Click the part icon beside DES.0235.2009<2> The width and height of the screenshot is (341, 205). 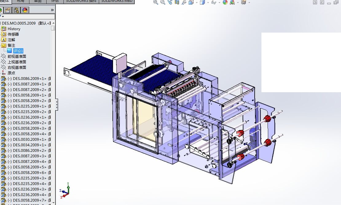point(3,112)
